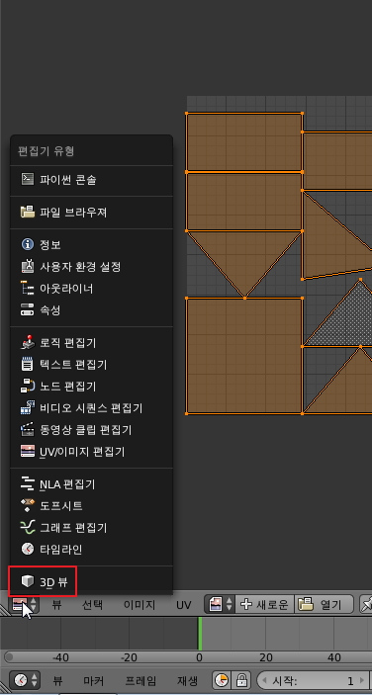Open the 마커 (Marker) menu
The image size is (372, 695).
coord(93,680)
